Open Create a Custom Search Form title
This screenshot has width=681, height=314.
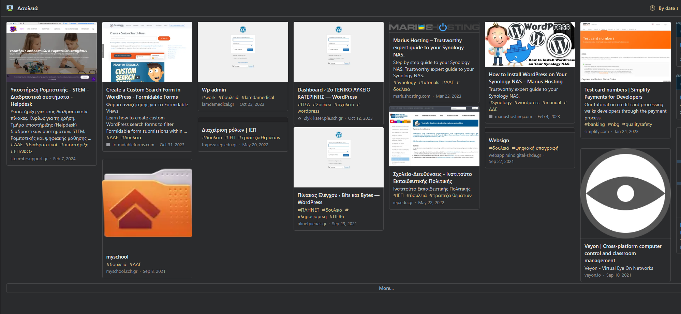143,93
